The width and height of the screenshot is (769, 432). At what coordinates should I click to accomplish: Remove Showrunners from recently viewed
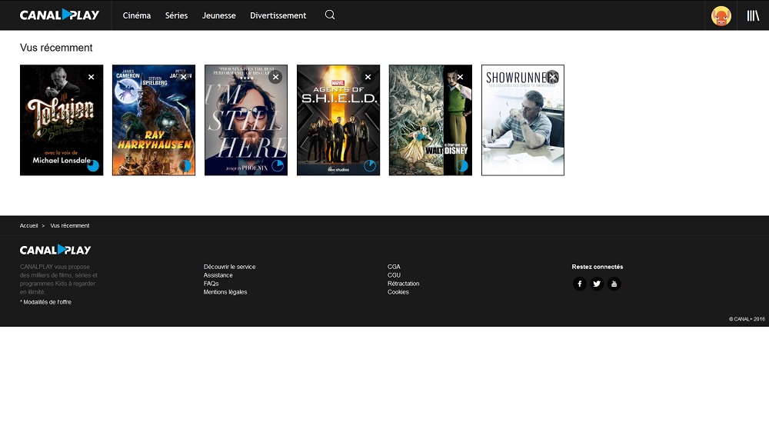pyautogui.click(x=552, y=77)
